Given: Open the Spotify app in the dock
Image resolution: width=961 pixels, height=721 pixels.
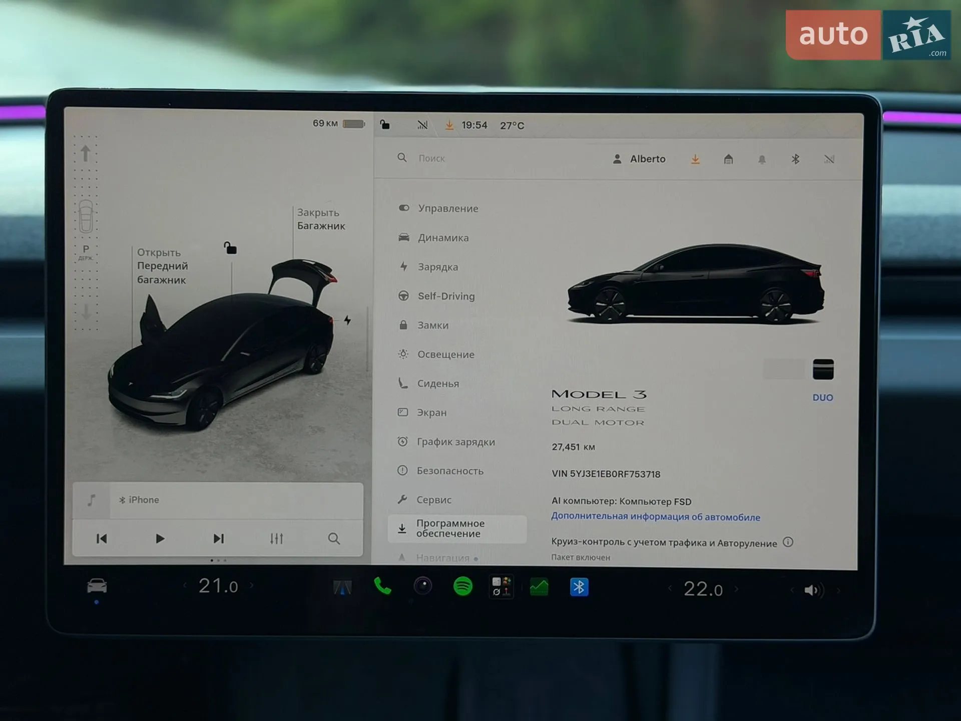Looking at the screenshot, I should [x=462, y=586].
